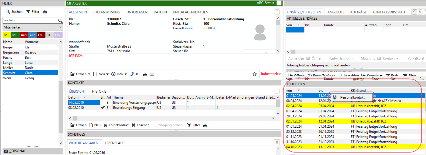Click the Allgemein panel green close icon
Viewport: 426px width, 155px height.
277,12
